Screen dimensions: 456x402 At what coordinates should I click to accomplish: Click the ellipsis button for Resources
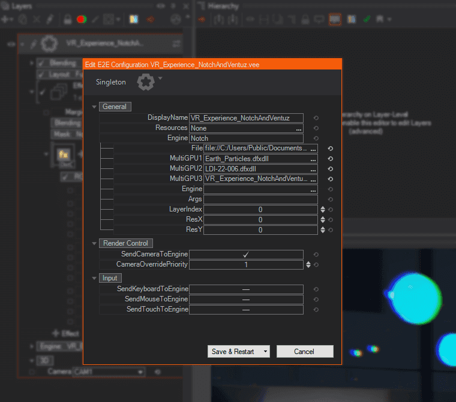tap(298, 128)
